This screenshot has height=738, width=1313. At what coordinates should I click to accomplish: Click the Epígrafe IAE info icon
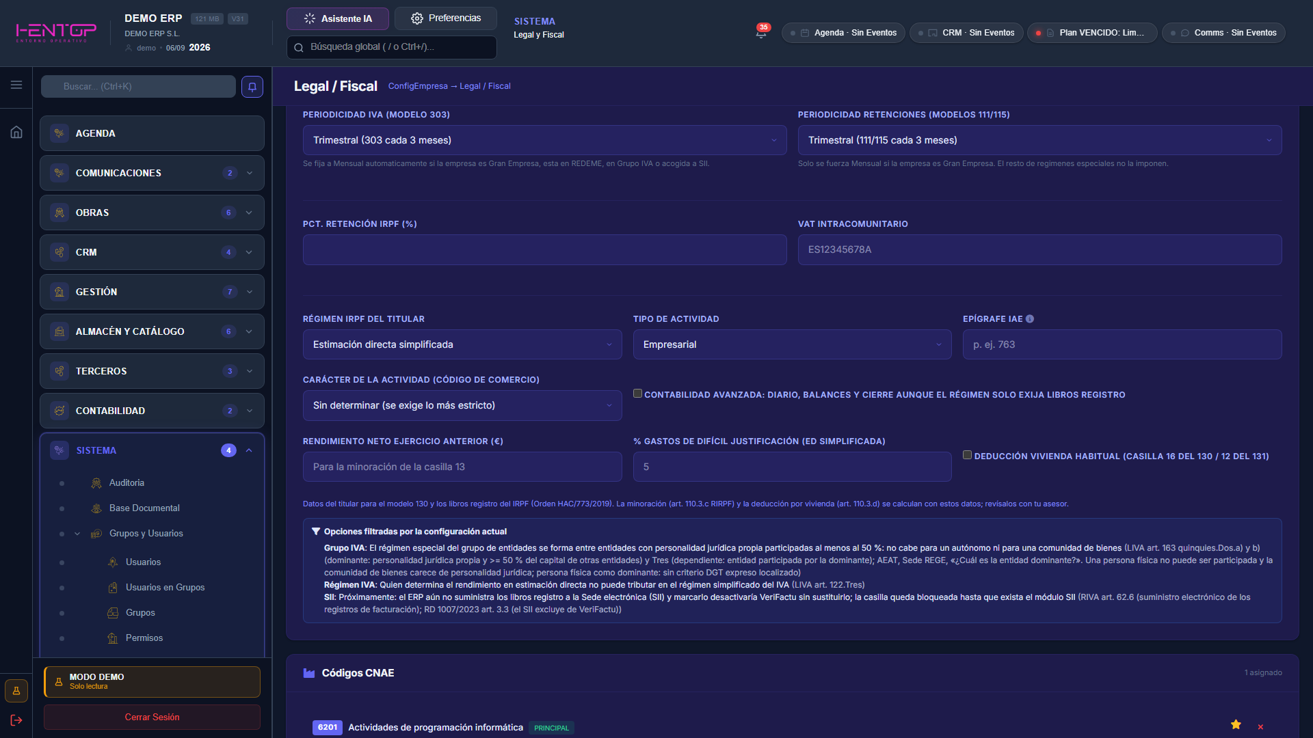pyautogui.click(x=1030, y=319)
